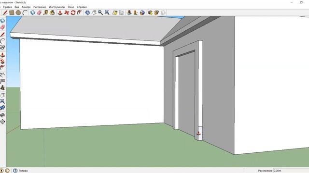Click Make Component in left vertical toolbar
Image resolution: width=309 pixels, height=173 pixels.
click(x=2, y=21)
